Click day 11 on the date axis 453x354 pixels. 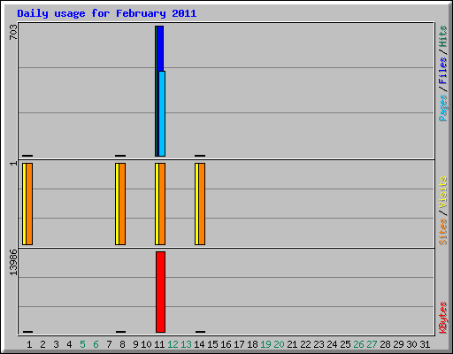(159, 344)
